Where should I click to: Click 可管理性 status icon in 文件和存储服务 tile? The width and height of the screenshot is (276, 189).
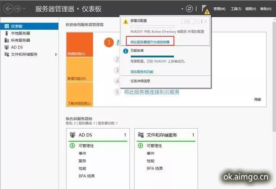tap(141, 146)
